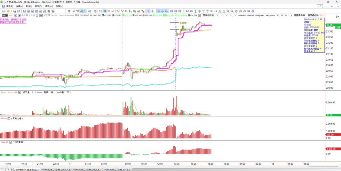Click the insert study toolbar icon
The width and height of the screenshot is (341, 171).
[x=73, y=11]
